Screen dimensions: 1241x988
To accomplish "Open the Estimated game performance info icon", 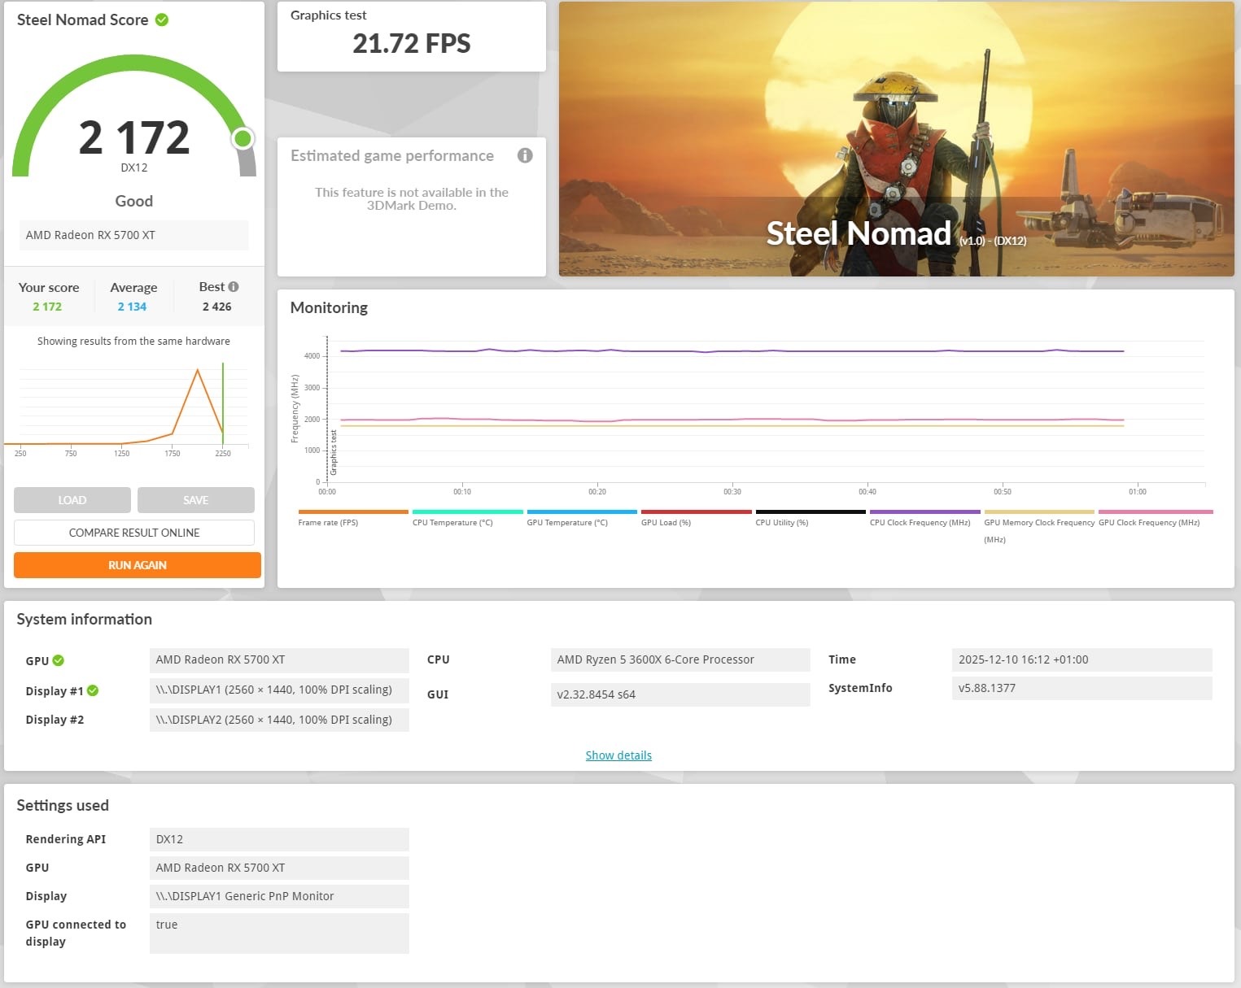I will [x=525, y=155].
